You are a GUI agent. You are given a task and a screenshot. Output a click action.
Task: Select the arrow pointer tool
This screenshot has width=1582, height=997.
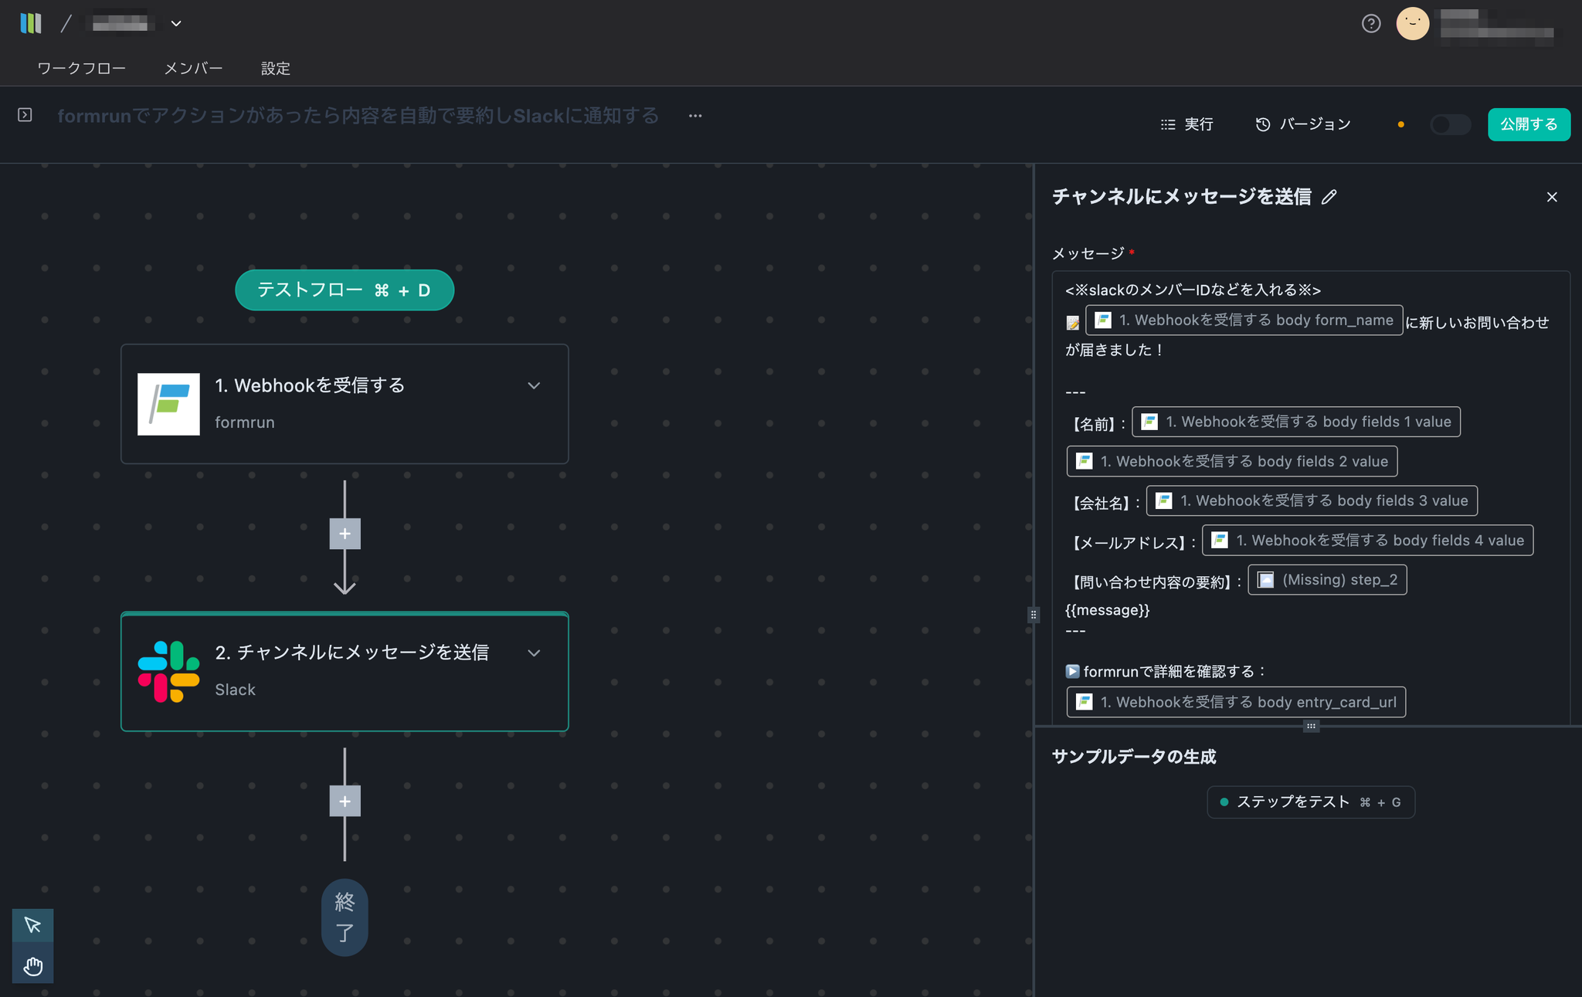32,925
